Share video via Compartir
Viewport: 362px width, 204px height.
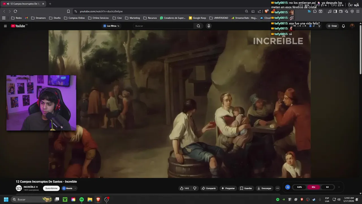coord(208,188)
